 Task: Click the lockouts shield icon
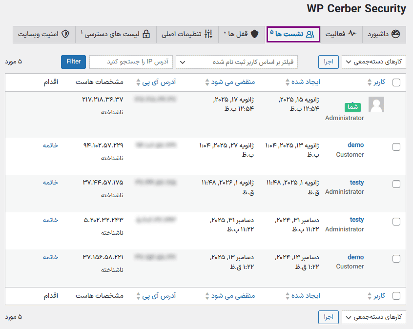pyautogui.click(x=254, y=34)
